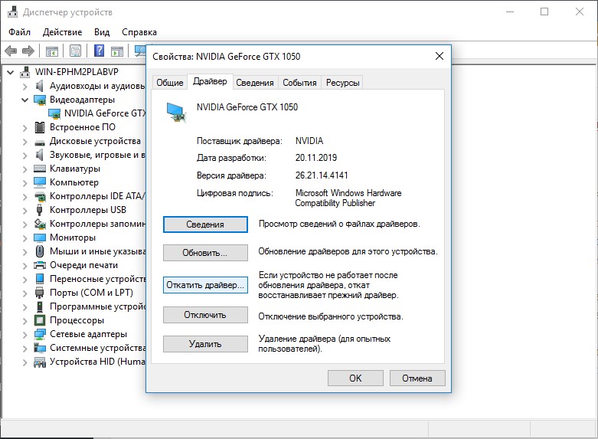Confirm the dialog with OK
This screenshot has height=439, width=598.
coord(355,378)
